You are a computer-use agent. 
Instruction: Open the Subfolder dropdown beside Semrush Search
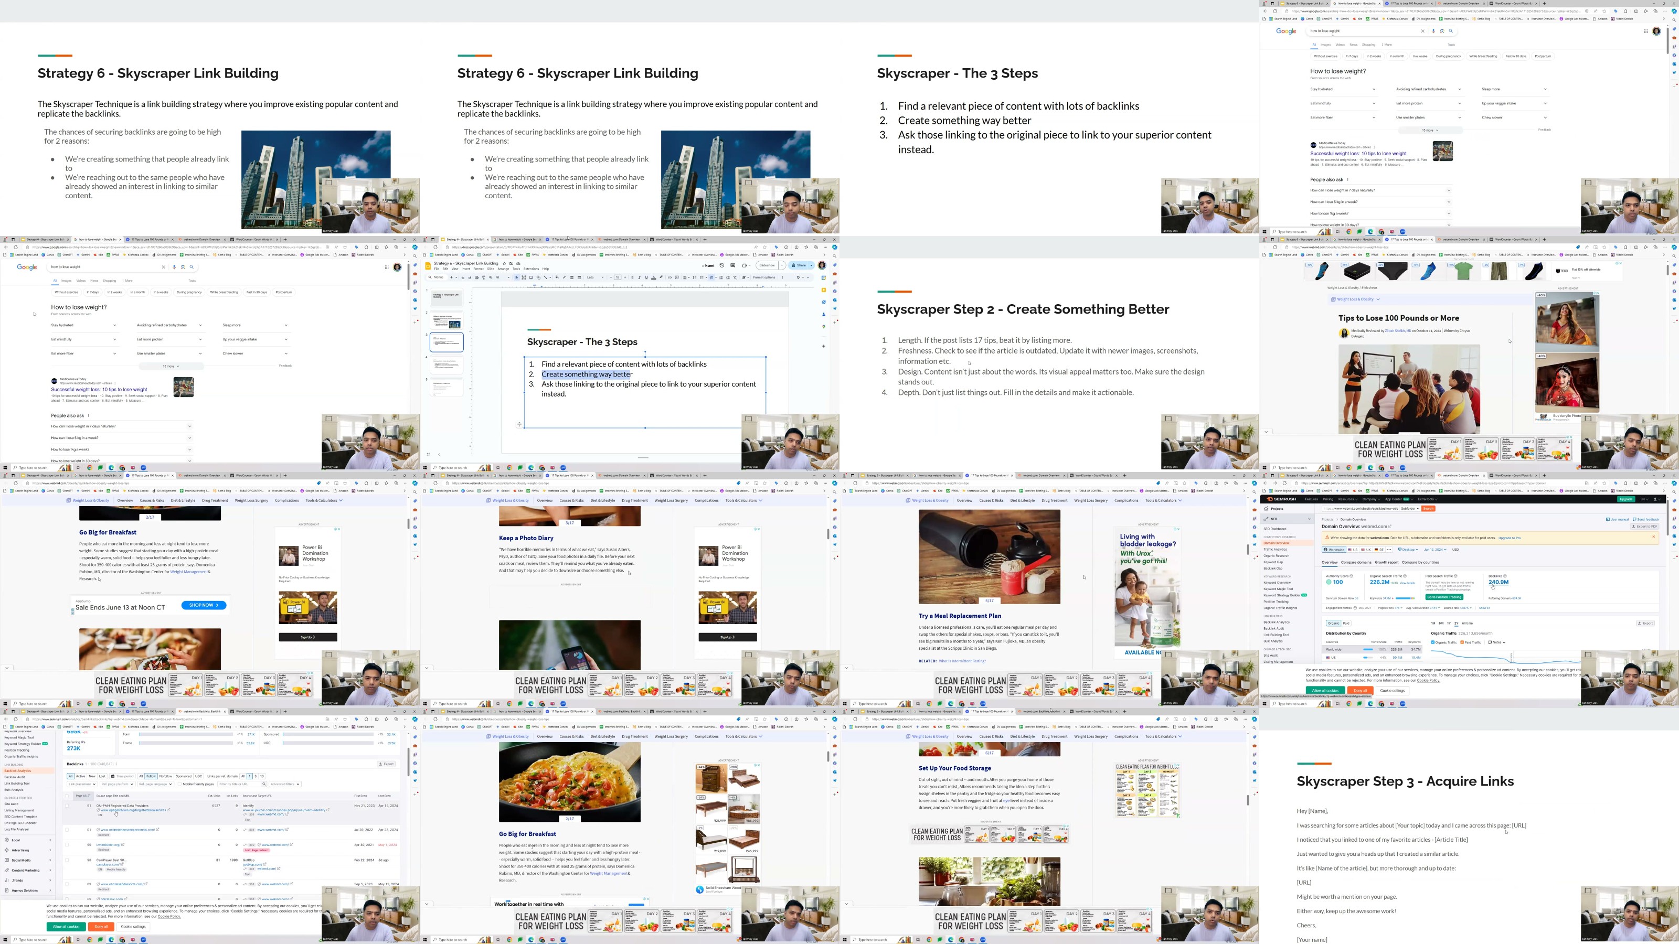tap(1410, 509)
